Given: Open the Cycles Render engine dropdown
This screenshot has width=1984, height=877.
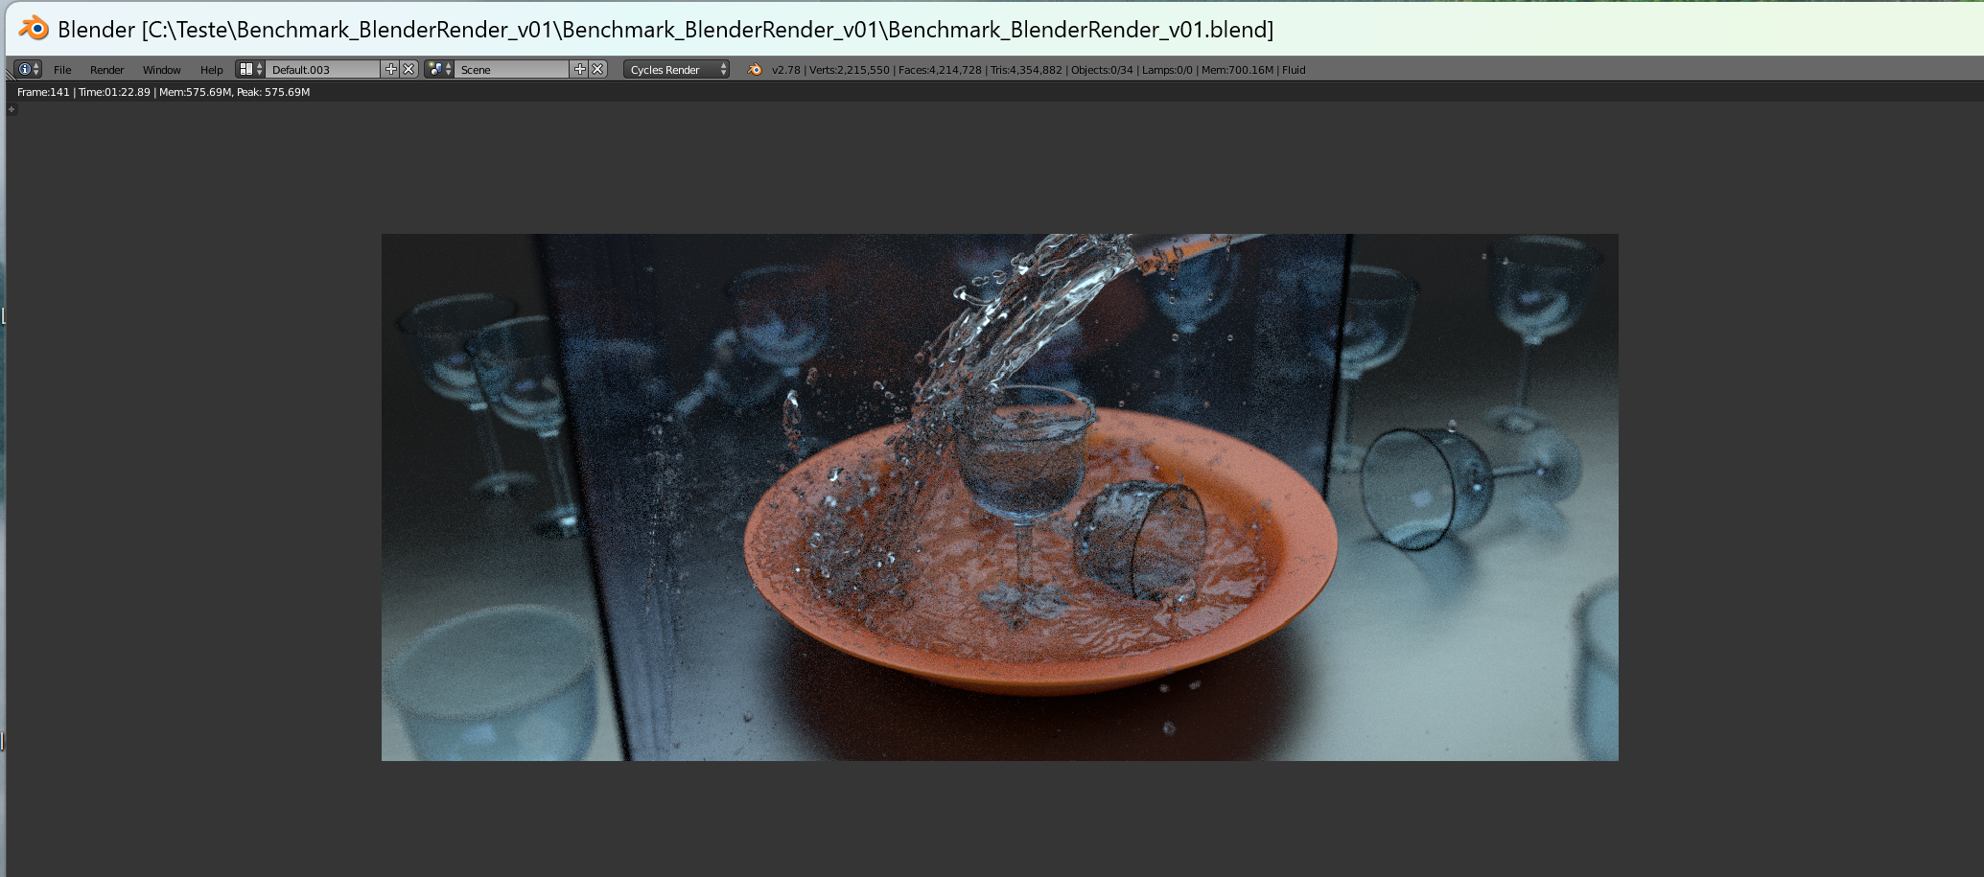Looking at the screenshot, I should (x=676, y=70).
